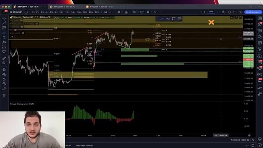Collapse the indicator legend chevron
Image resolution: width=263 pixels, height=148 pixels.
(12, 37)
